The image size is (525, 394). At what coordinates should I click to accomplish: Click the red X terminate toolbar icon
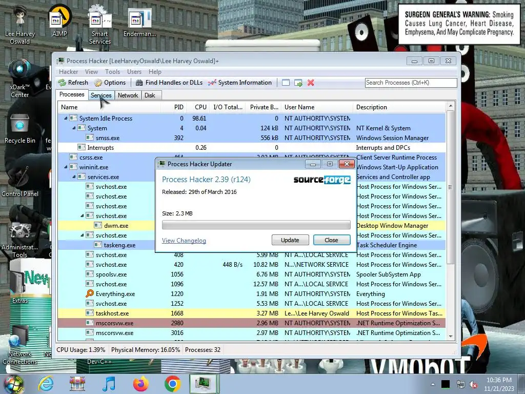[311, 83]
